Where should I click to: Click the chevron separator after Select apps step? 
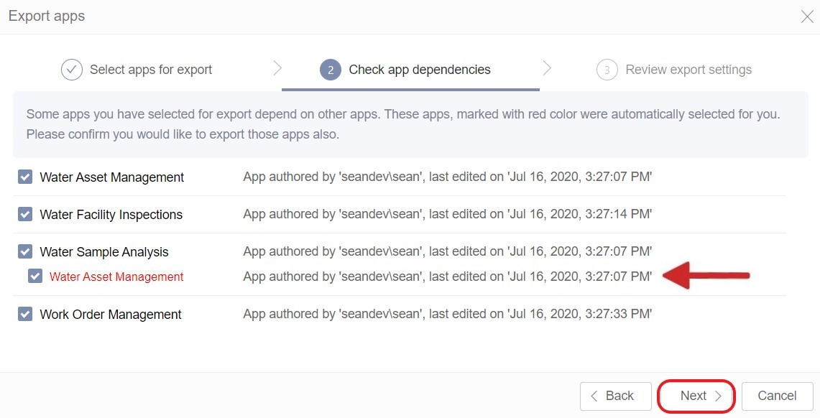coord(277,69)
